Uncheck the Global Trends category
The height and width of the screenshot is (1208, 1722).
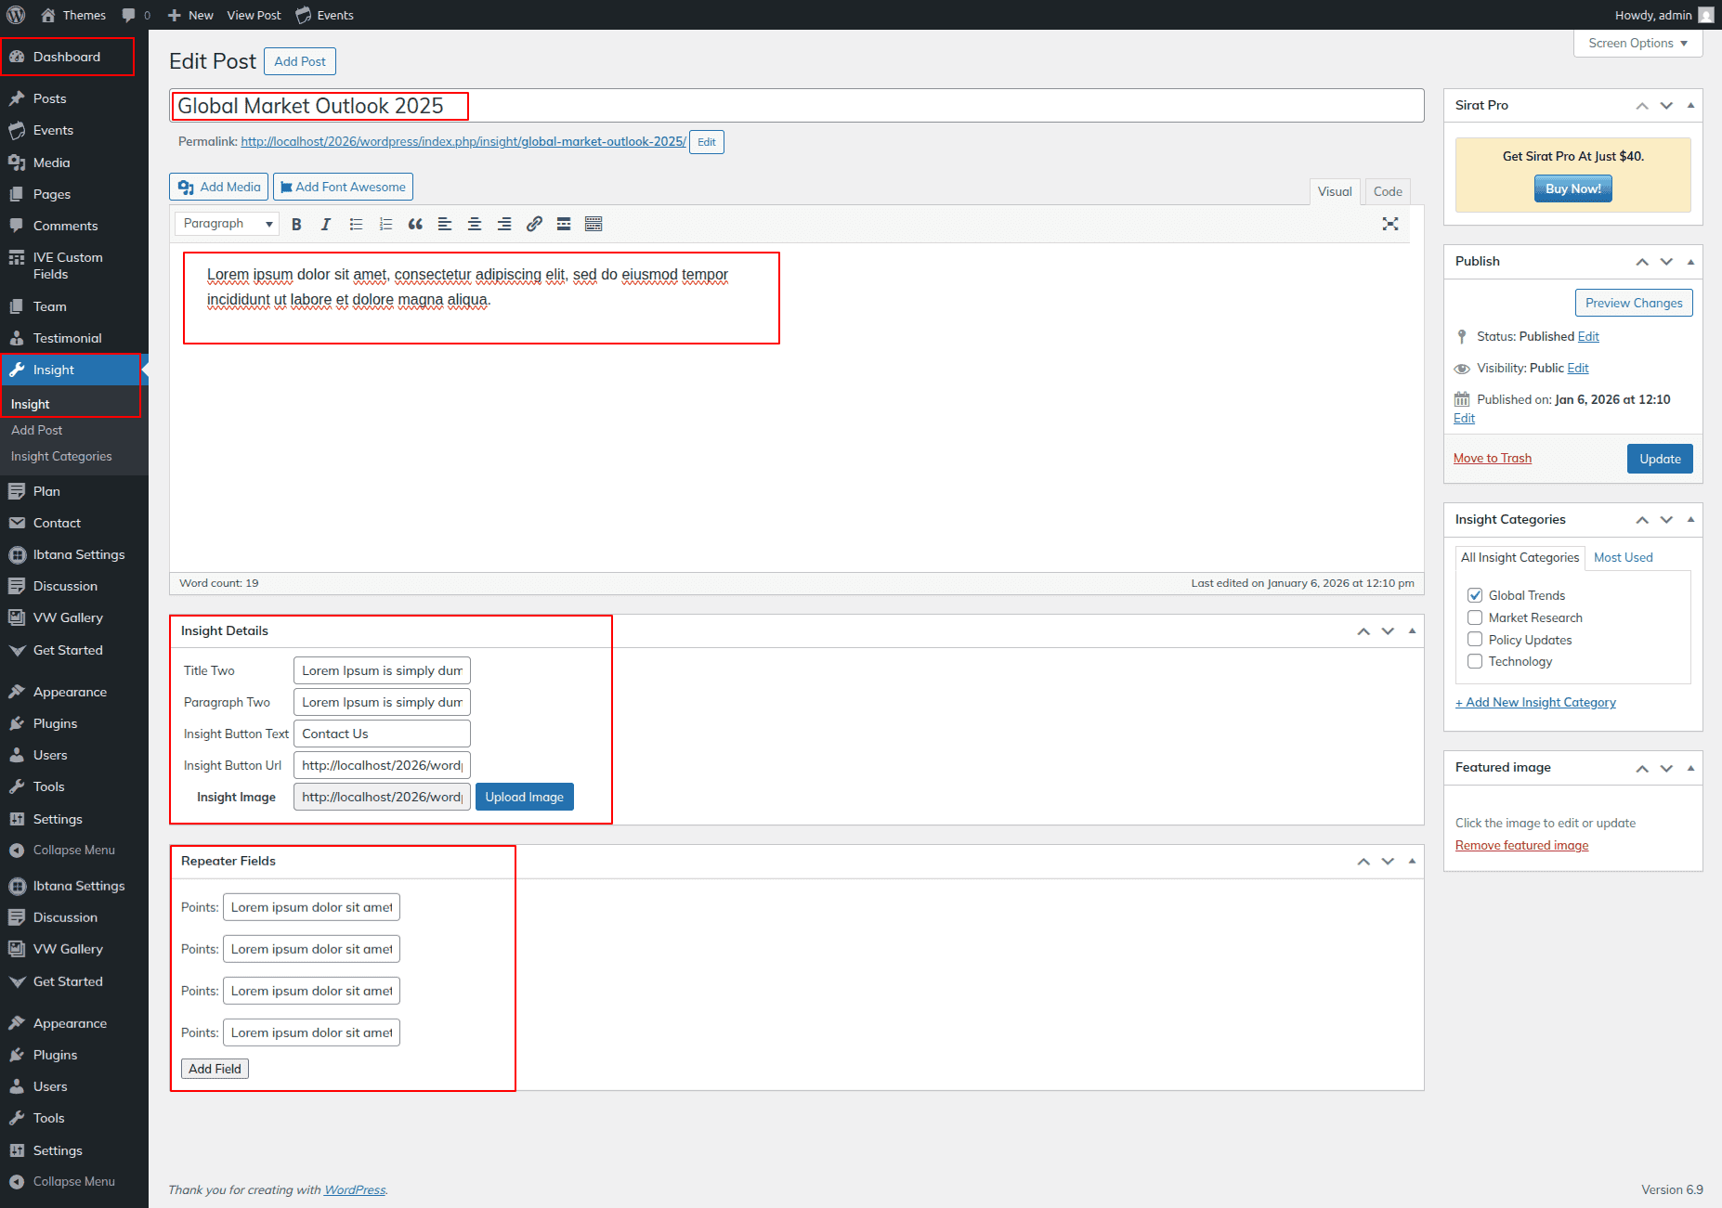pos(1475,595)
